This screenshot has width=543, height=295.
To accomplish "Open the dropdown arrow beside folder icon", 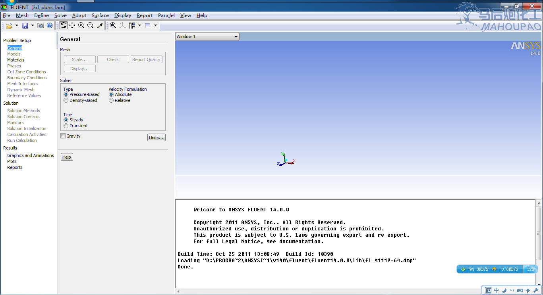I will coord(17,25).
